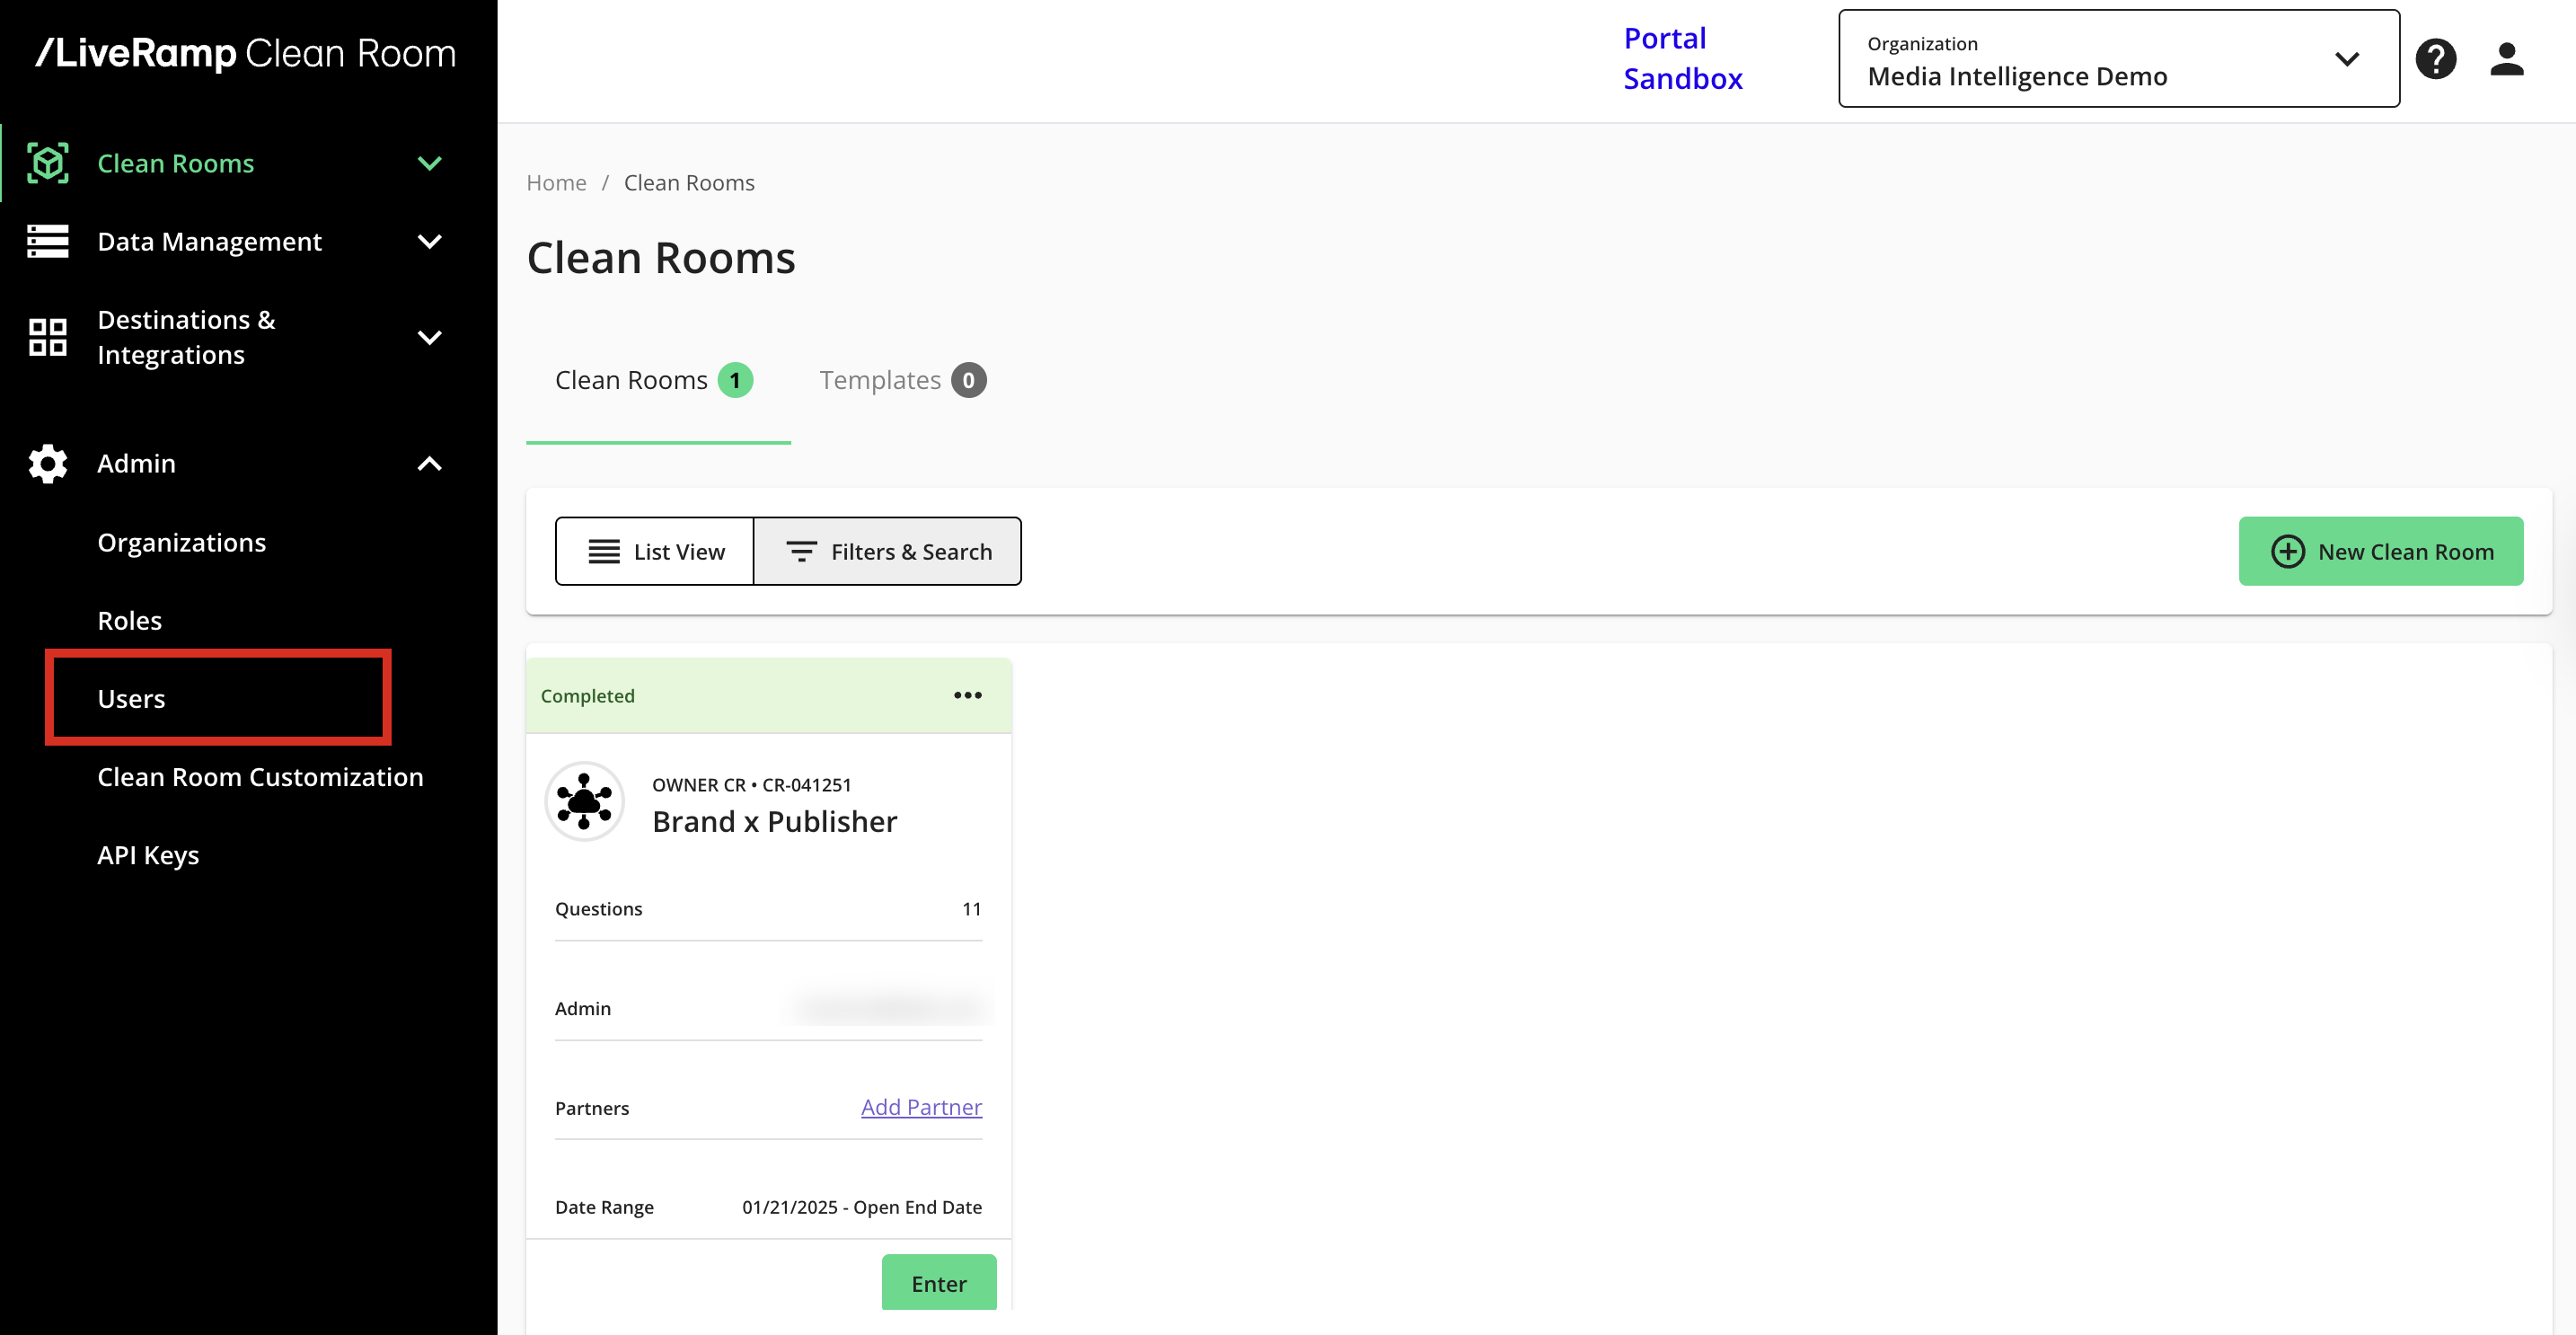
Task: Click the Enter button on card
Action: pyautogui.click(x=938, y=1282)
